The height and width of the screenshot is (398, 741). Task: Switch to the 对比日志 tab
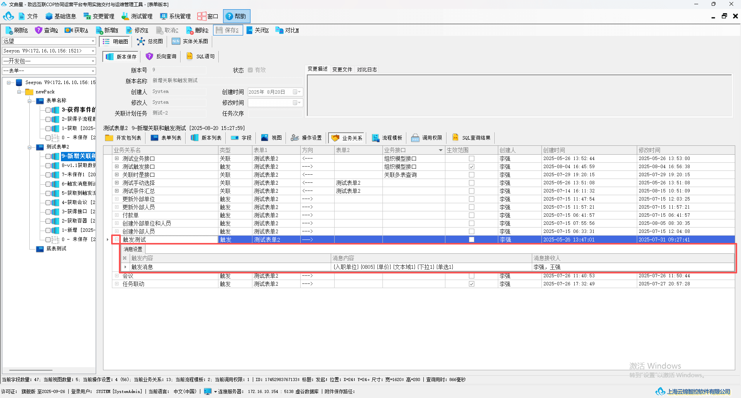(x=367, y=69)
